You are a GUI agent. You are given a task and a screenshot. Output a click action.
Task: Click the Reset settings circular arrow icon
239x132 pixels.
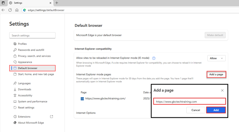pyautogui.click(x=15, y=107)
